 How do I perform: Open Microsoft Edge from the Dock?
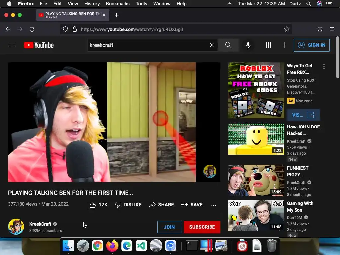(127, 246)
